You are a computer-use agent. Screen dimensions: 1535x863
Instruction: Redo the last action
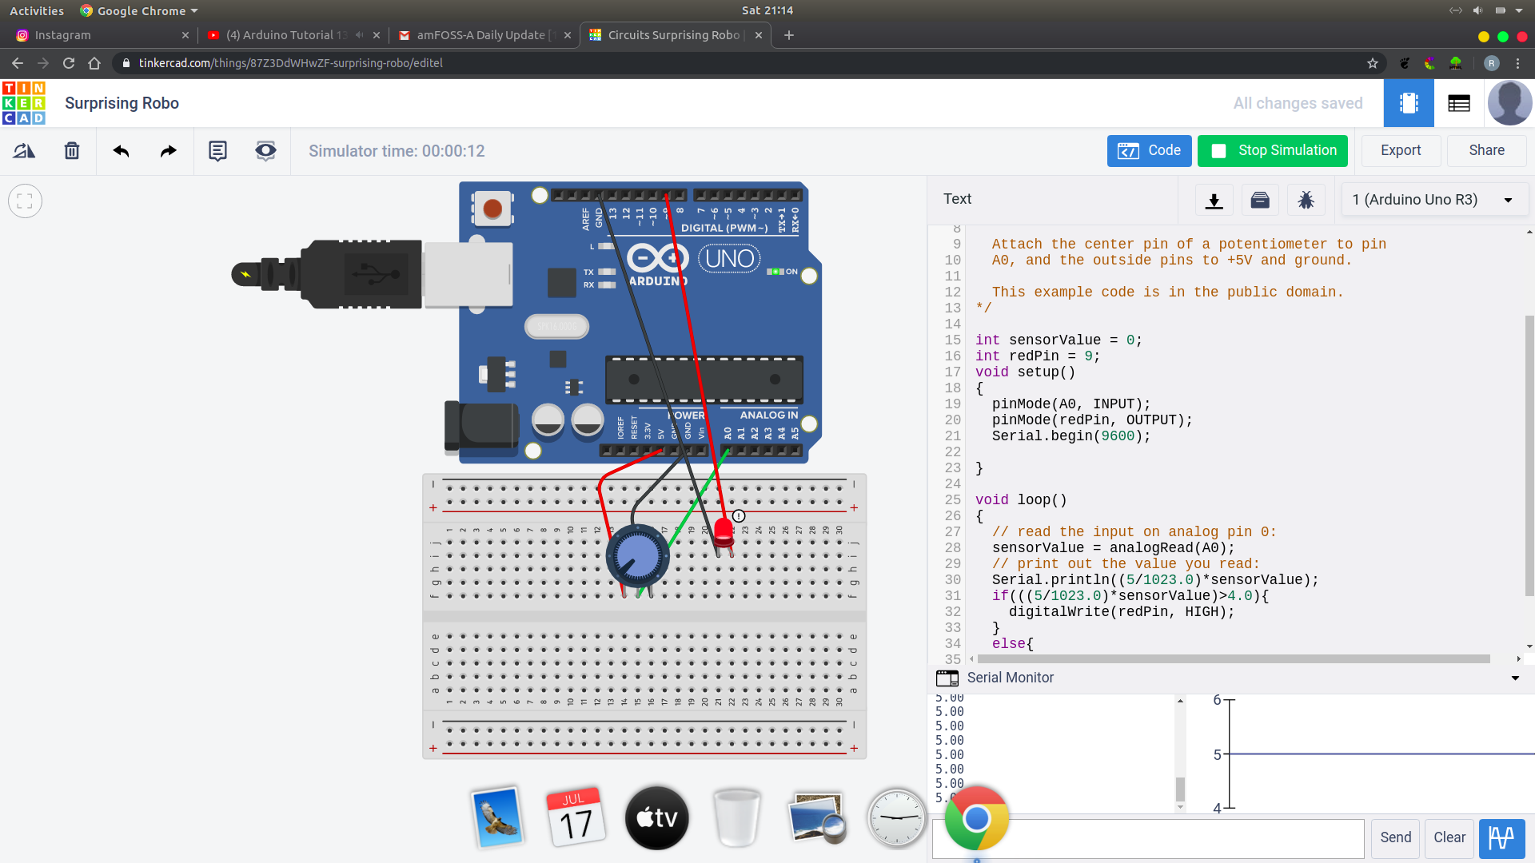click(168, 151)
